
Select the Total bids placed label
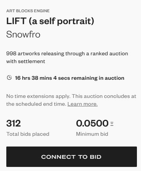[28, 134]
